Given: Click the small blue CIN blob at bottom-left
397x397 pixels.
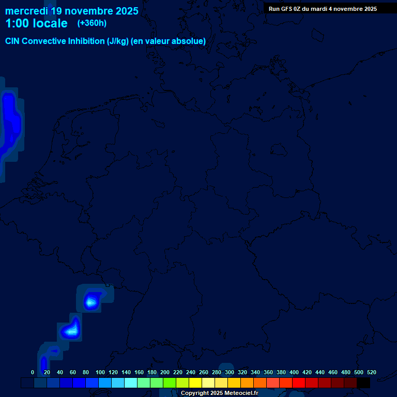Looking at the screenshot, I should [x=44, y=363].
